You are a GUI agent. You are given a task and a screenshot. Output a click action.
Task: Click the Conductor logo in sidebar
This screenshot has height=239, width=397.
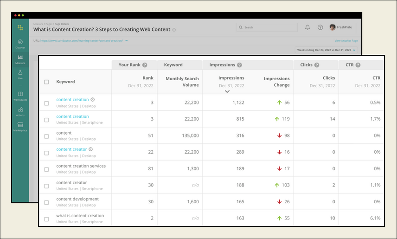pyautogui.click(x=20, y=27)
